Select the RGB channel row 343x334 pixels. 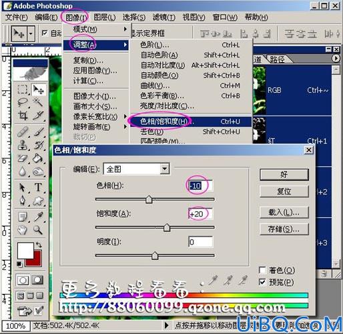pos(292,90)
